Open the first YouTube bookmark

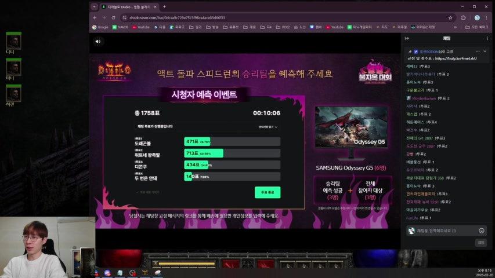coord(141,27)
